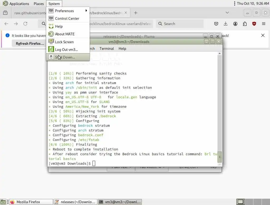Image resolution: width=270 pixels, height=205 pixels.
Task: Reload the page in Firefox
Action: (x=25, y=24)
